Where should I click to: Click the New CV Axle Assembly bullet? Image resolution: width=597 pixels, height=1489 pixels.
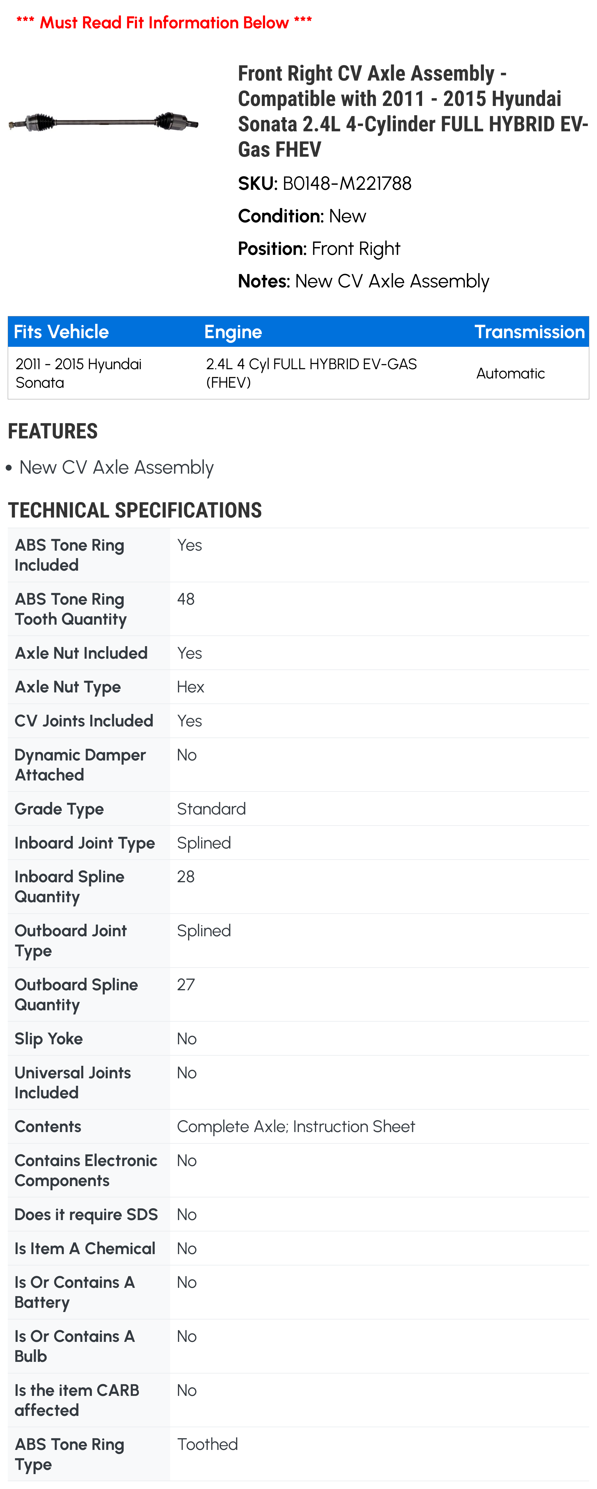pos(116,467)
